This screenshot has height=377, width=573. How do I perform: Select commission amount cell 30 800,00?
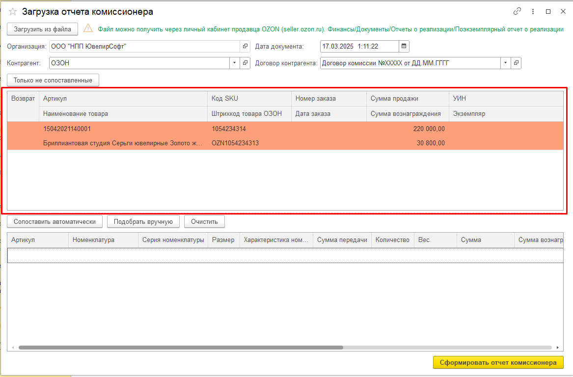[x=408, y=143]
